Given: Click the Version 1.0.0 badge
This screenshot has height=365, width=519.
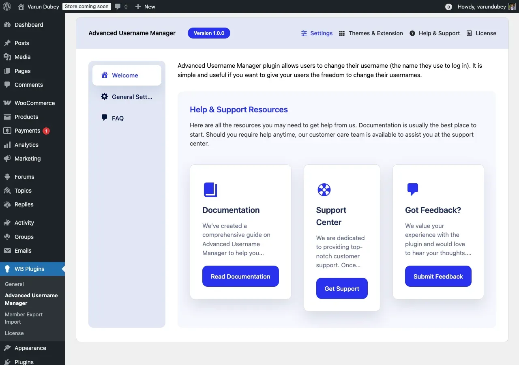Looking at the screenshot, I should tap(209, 33).
